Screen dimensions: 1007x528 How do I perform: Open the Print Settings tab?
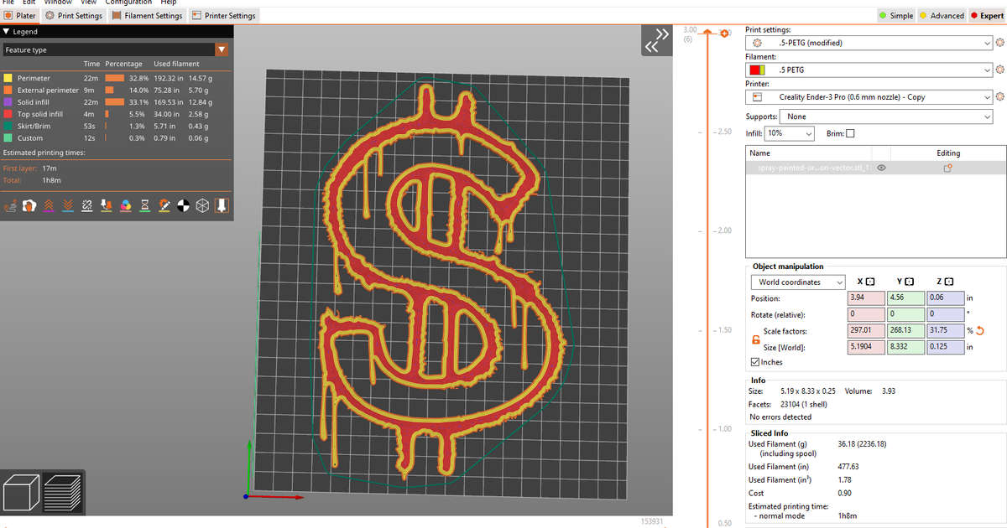click(74, 16)
